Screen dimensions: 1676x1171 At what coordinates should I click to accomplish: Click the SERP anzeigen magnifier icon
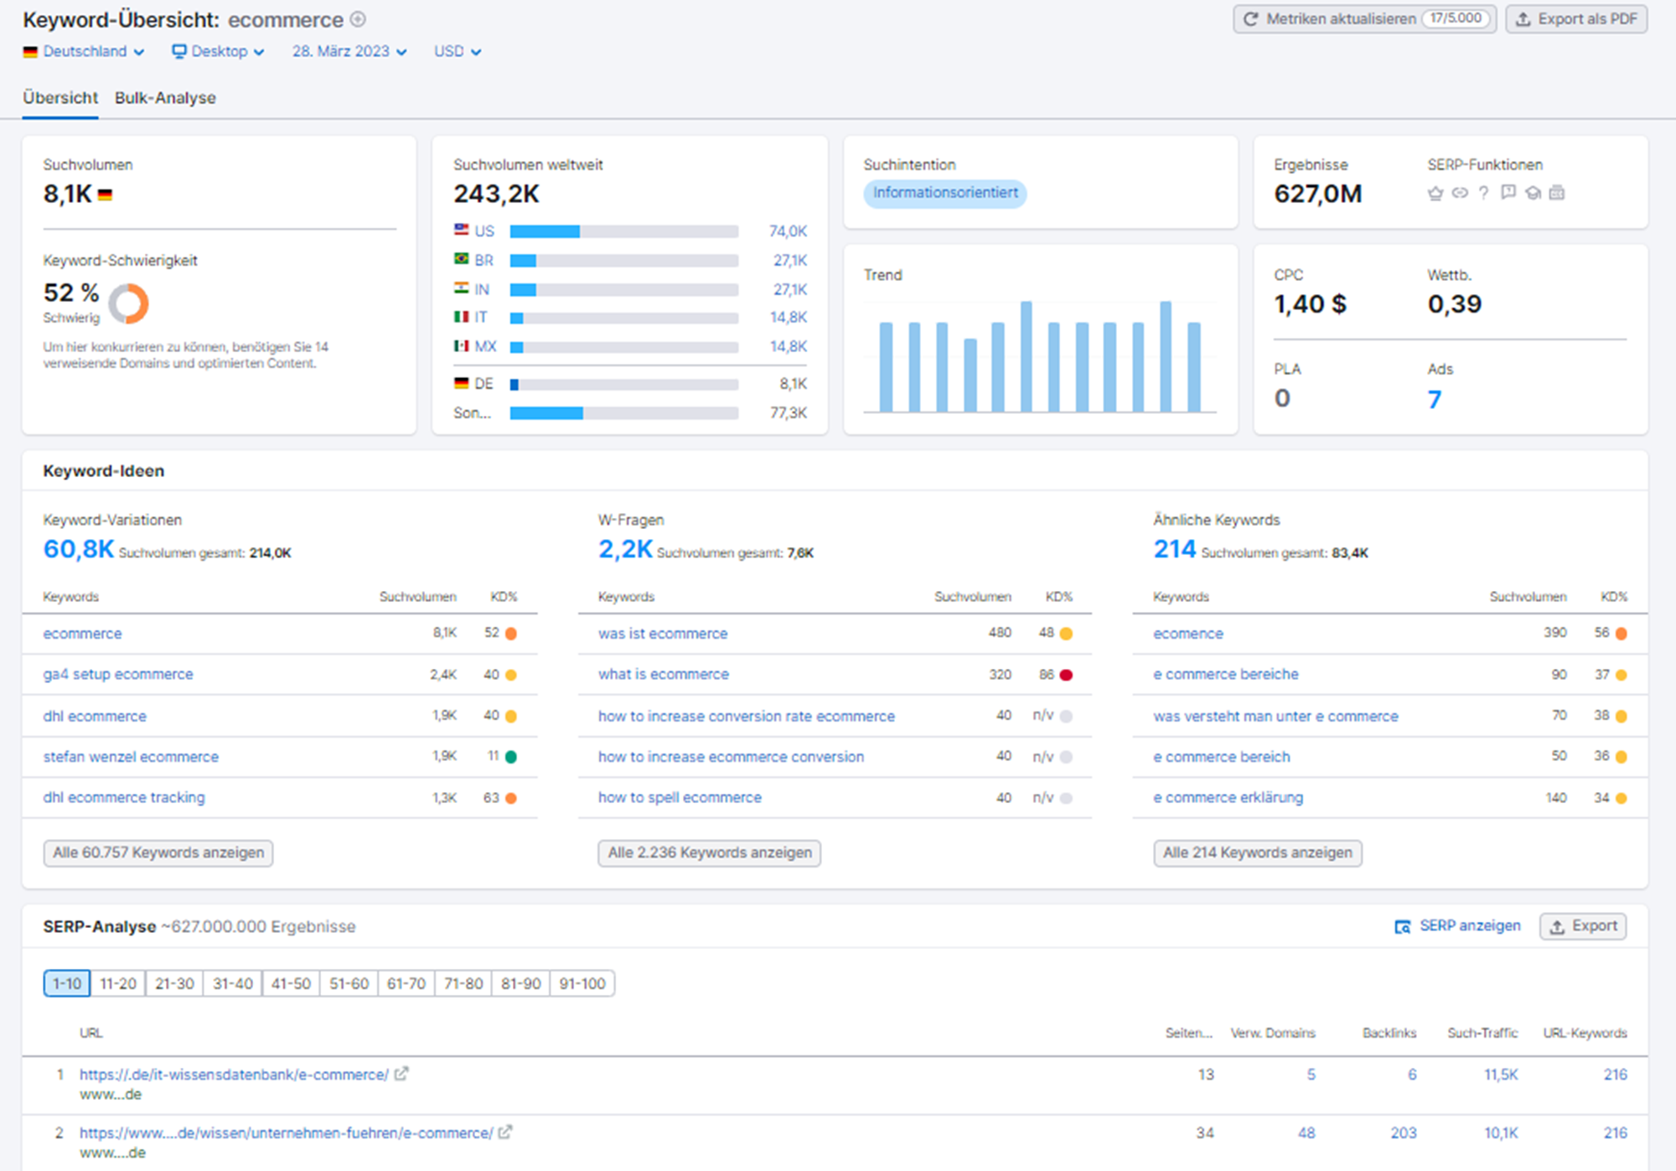click(1402, 926)
